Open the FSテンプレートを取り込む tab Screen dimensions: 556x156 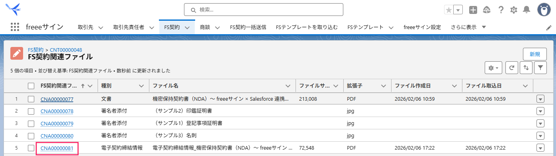(x=307, y=27)
